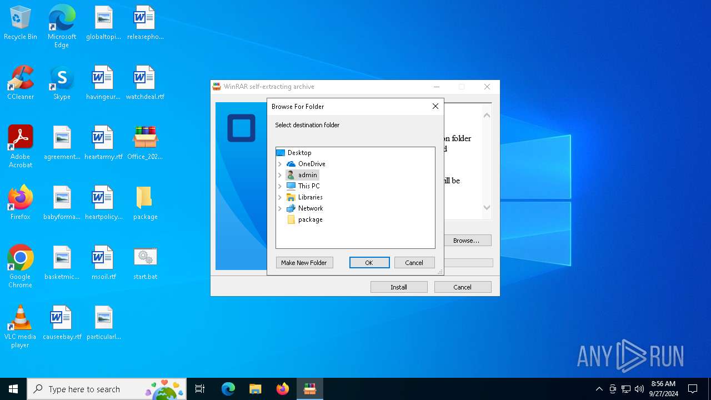Open the Skype desktop shortcut

(62, 83)
